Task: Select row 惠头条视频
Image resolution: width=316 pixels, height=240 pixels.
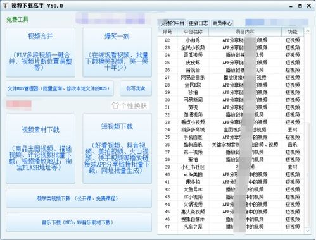Action: (231, 212)
